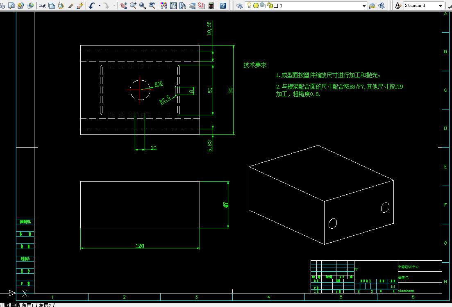Select the 8 slot dimension text

coord(191,91)
